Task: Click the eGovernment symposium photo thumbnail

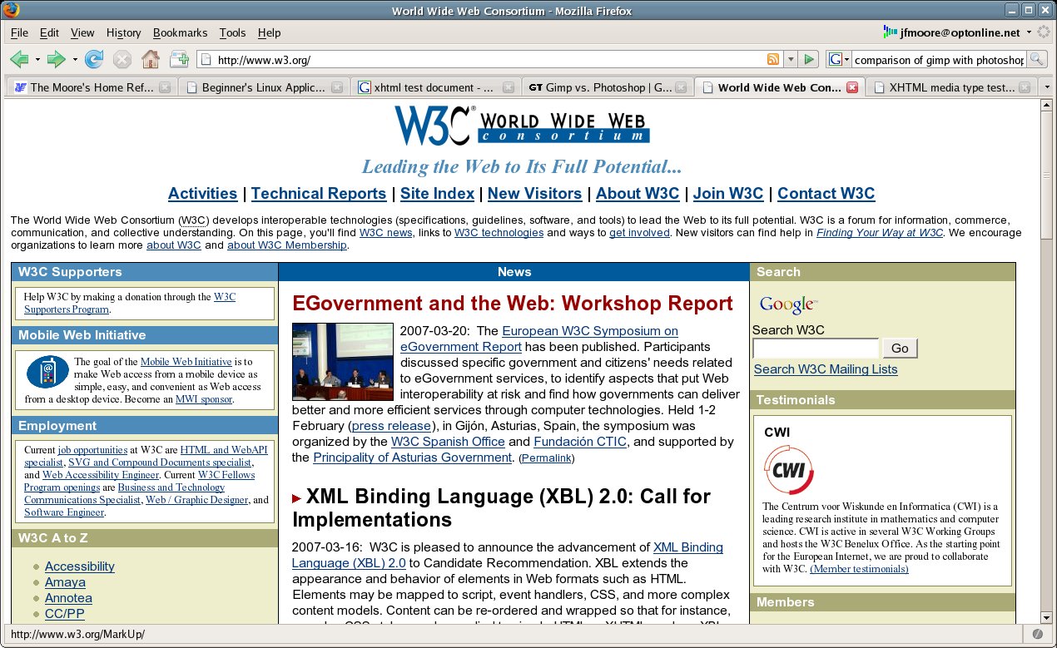Action: point(342,361)
